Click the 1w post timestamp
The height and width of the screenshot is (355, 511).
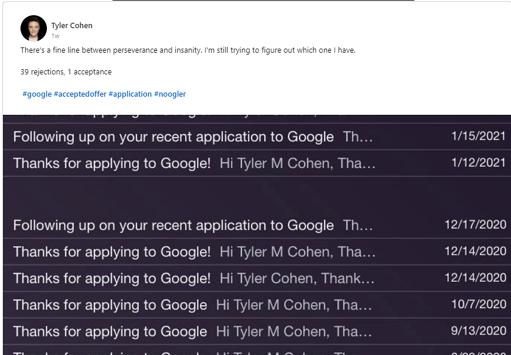coord(56,36)
